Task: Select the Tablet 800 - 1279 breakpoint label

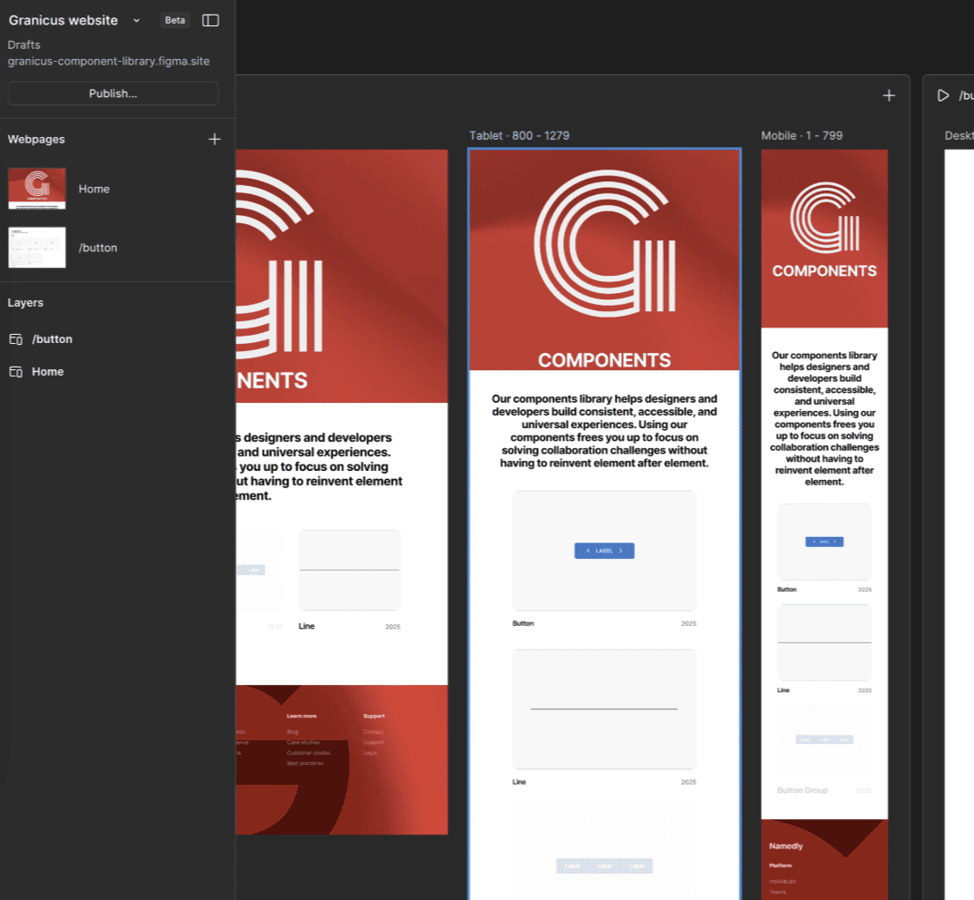Action: [520, 135]
